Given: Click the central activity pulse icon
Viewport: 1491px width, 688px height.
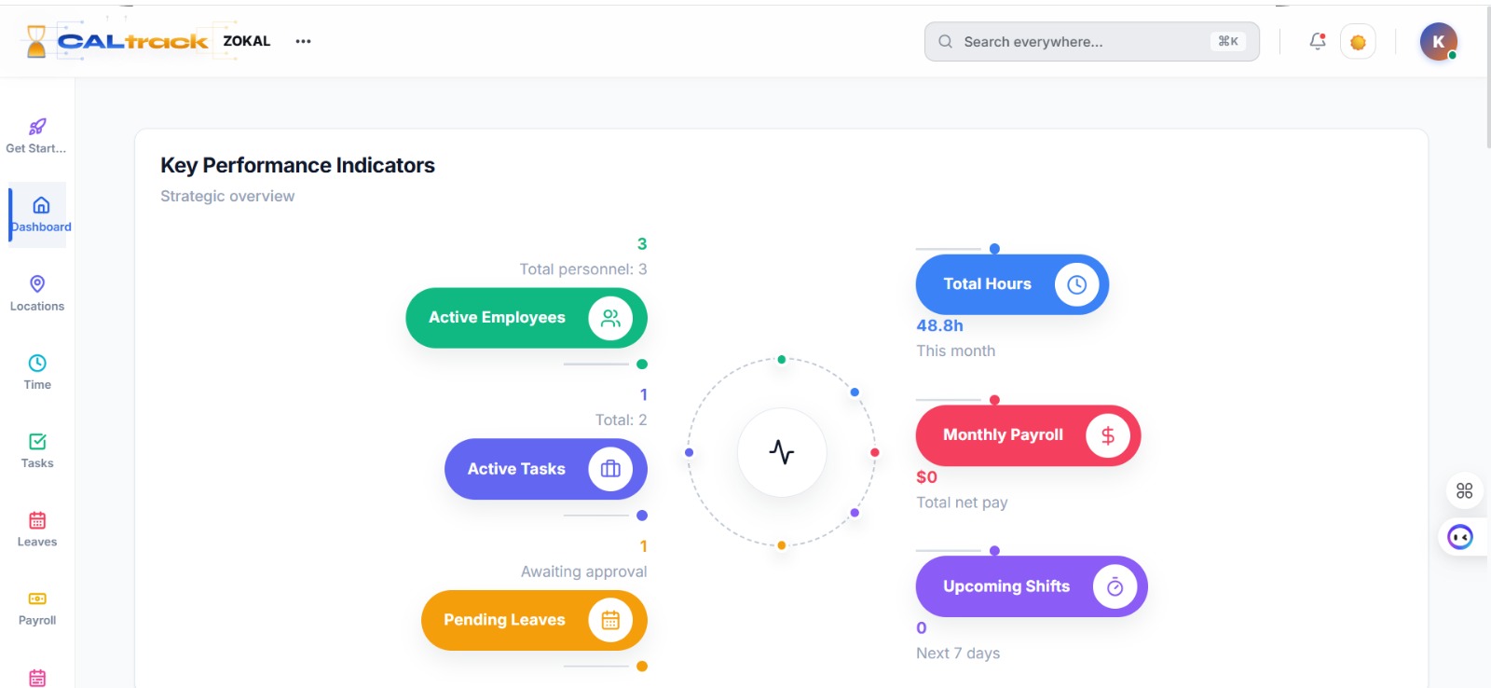Looking at the screenshot, I should 782,452.
